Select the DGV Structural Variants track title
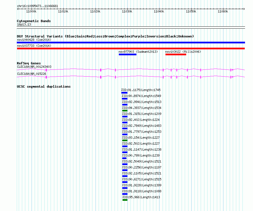This screenshot has width=253, height=211. [x=105, y=36]
